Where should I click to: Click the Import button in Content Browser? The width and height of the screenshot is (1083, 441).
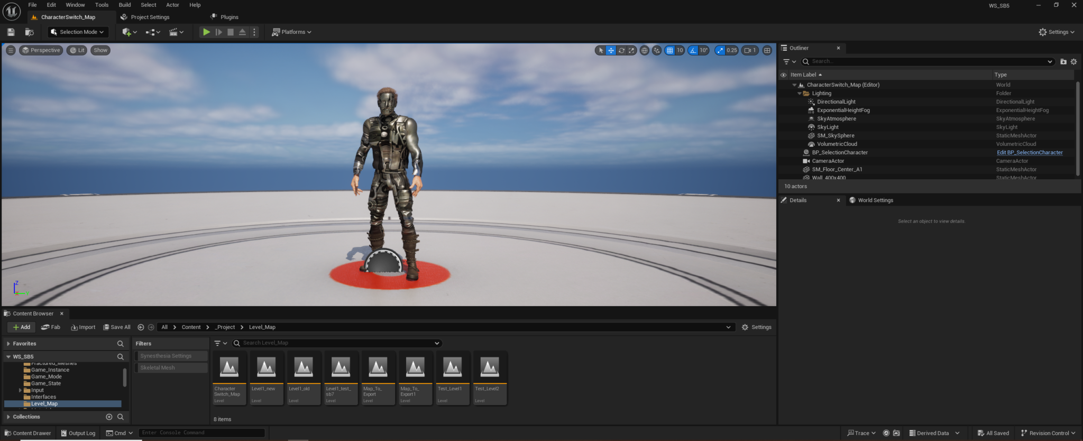83,327
